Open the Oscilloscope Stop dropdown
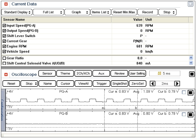196x138 pixels. (x=29, y=84)
